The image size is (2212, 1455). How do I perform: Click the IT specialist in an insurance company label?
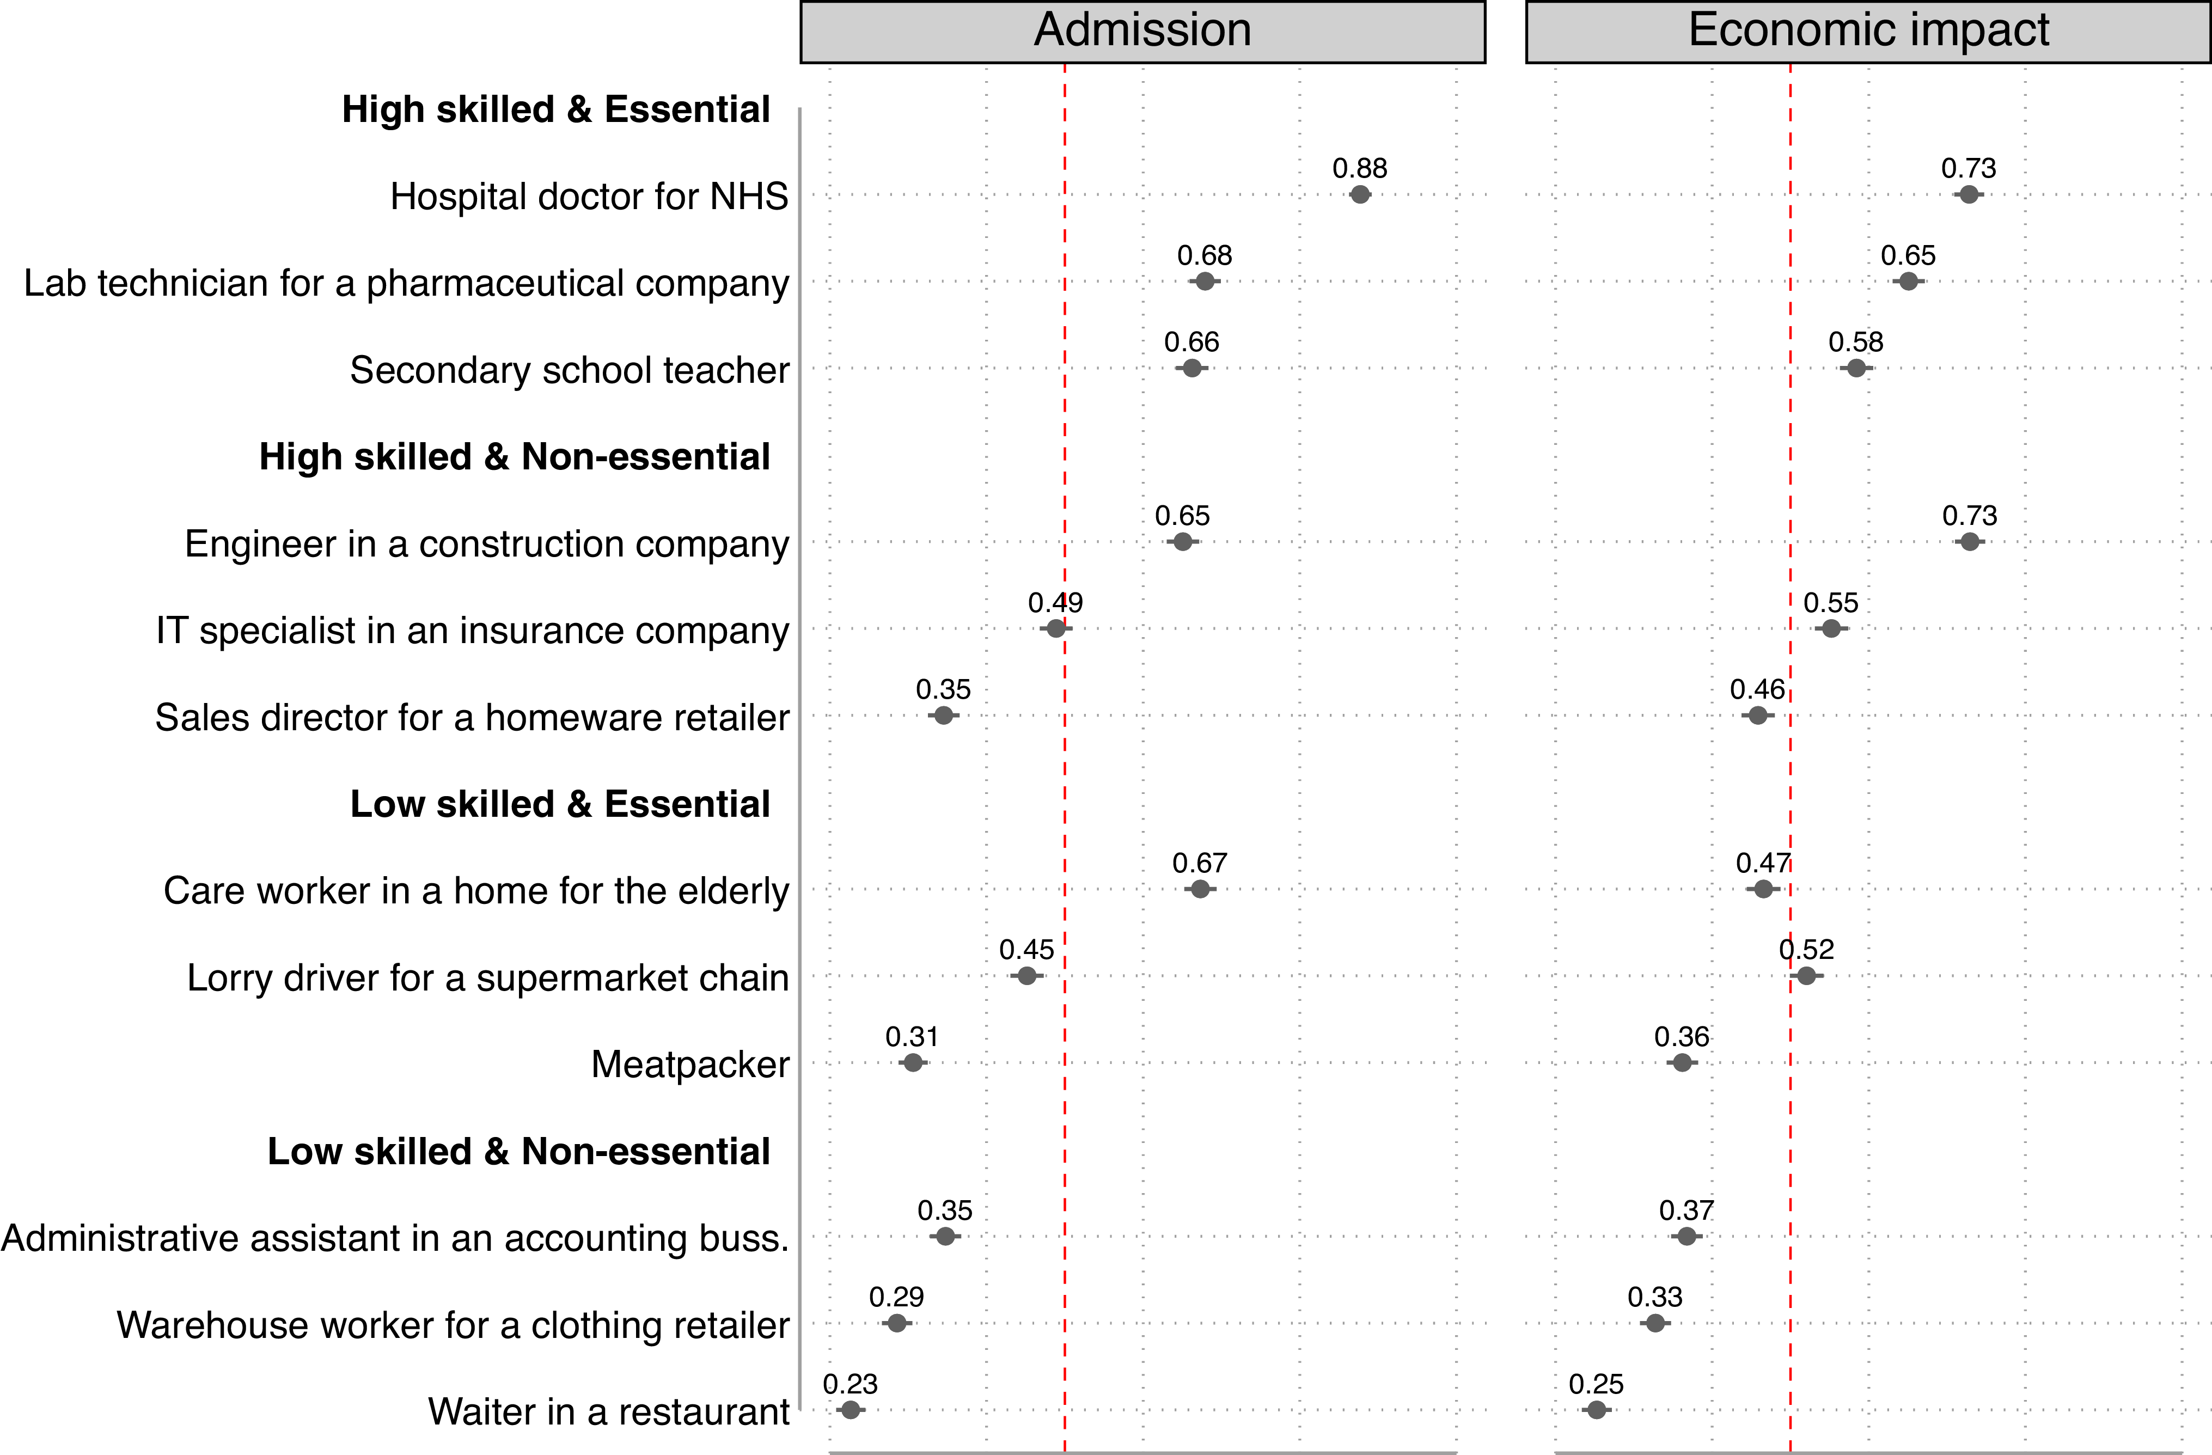[472, 631]
